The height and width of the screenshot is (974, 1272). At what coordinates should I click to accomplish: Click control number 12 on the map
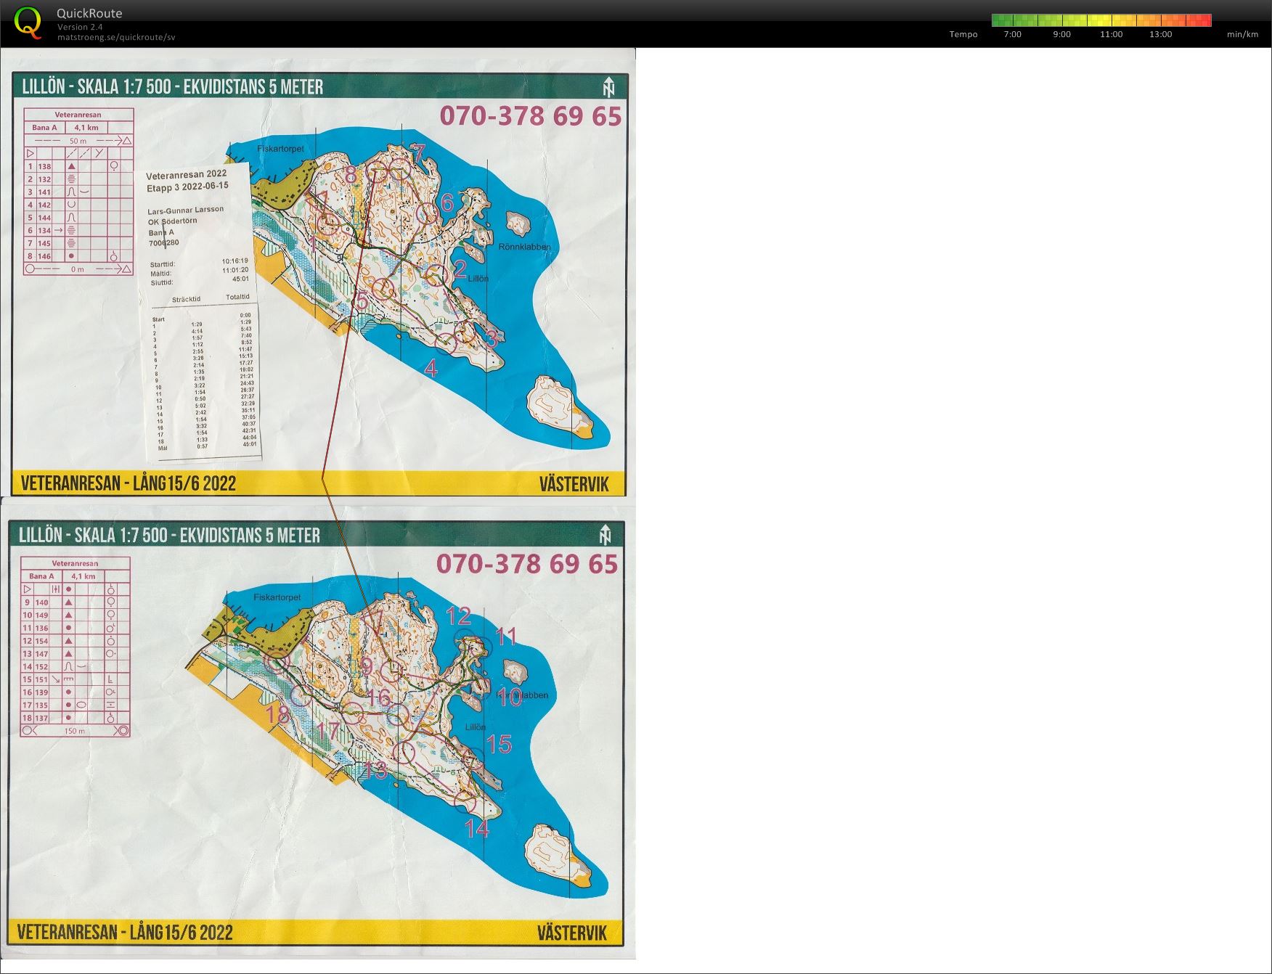(x=458, y=616)
